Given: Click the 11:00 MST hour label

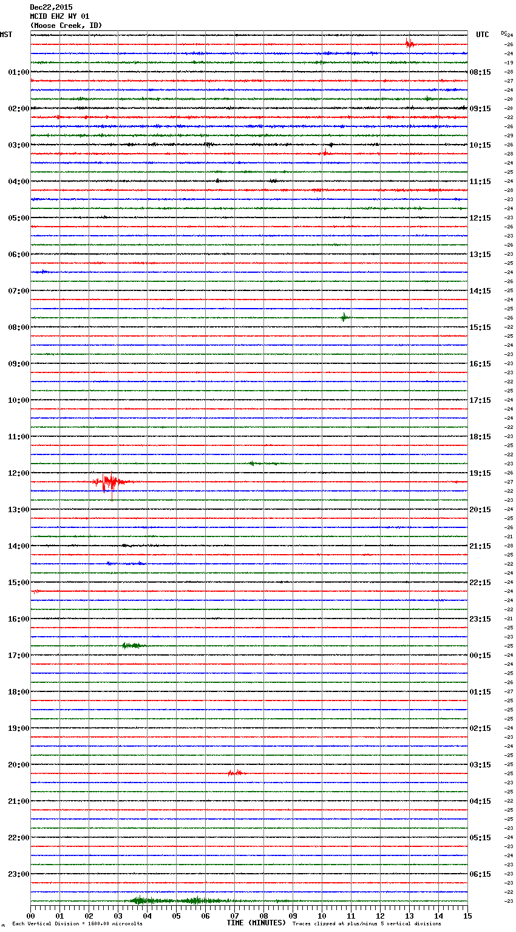Looking at the screenshot, I should coord(18,437).
